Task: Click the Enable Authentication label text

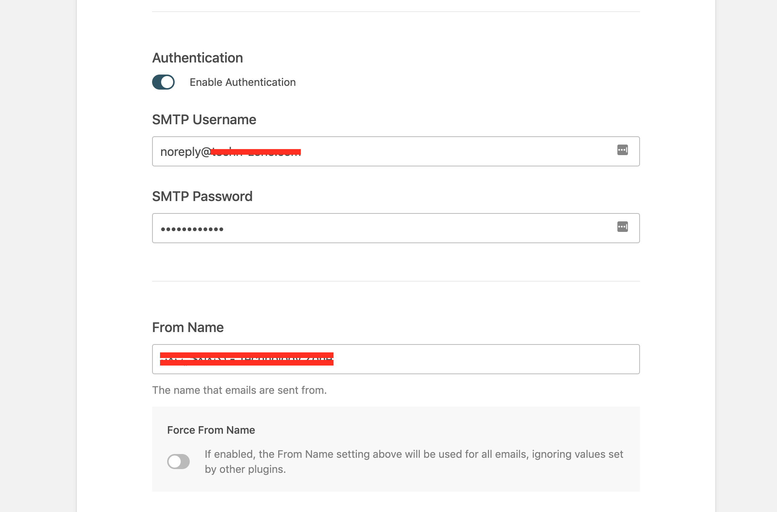Action: click(243, 82)
